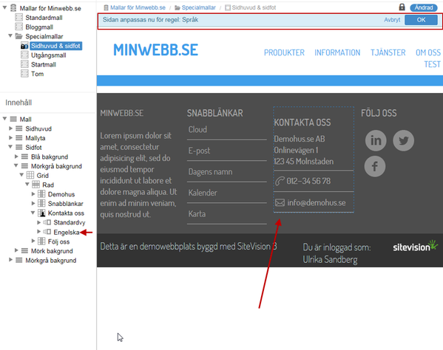This screenshot has width=443, height=350.
Task: Click the phone icon beside 012-34 56 78
Action: (x=280, y=181)
